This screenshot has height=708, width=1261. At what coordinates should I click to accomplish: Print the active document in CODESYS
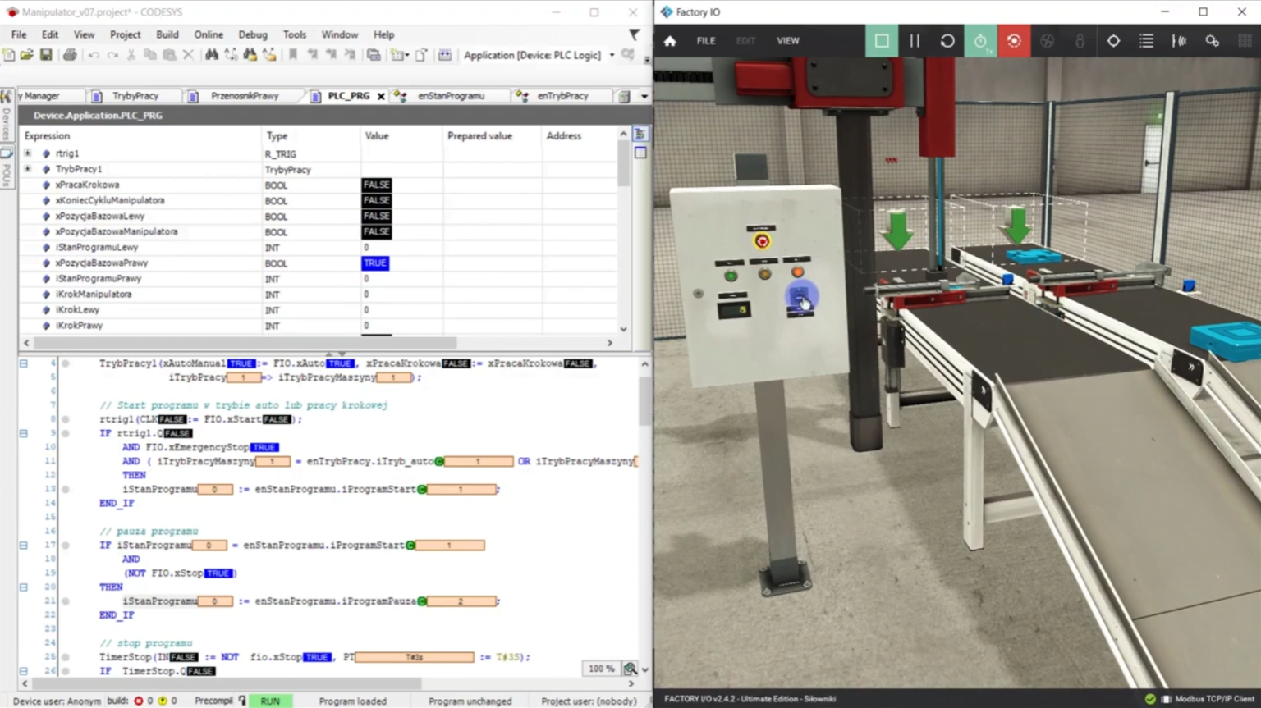point(70,54)
